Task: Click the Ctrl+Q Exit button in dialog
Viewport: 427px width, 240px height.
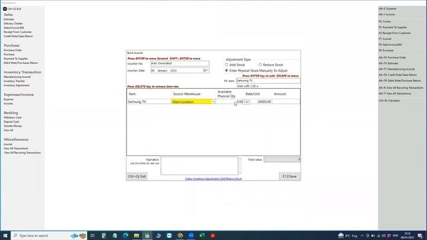Action: [137, 176]
